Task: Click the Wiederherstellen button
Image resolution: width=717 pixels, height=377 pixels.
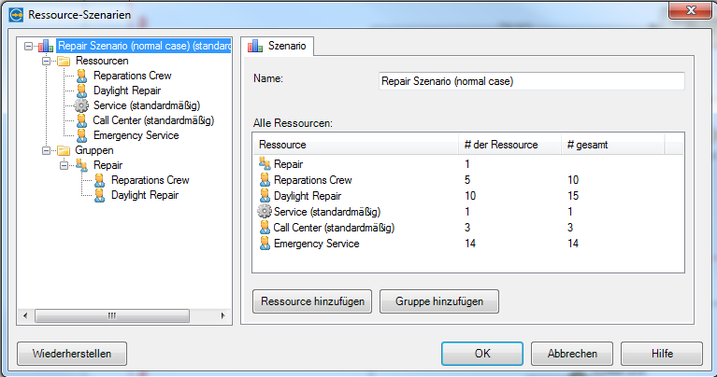Action: coord(72,354)
